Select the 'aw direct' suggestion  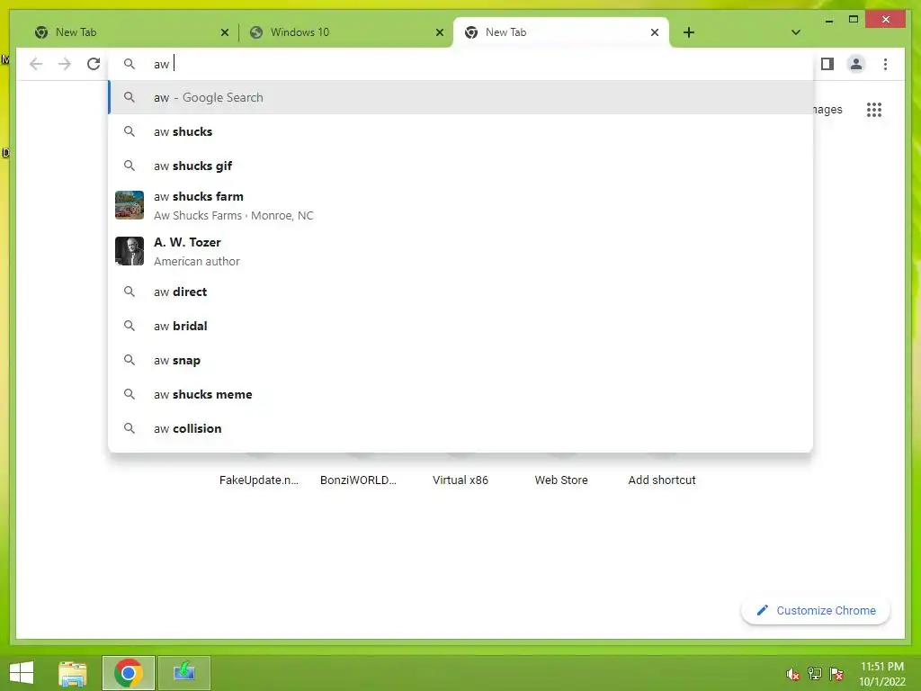461,292
